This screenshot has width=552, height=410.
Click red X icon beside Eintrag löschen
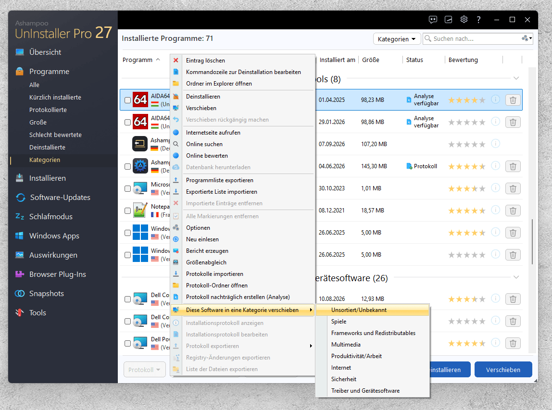point(176,60)
